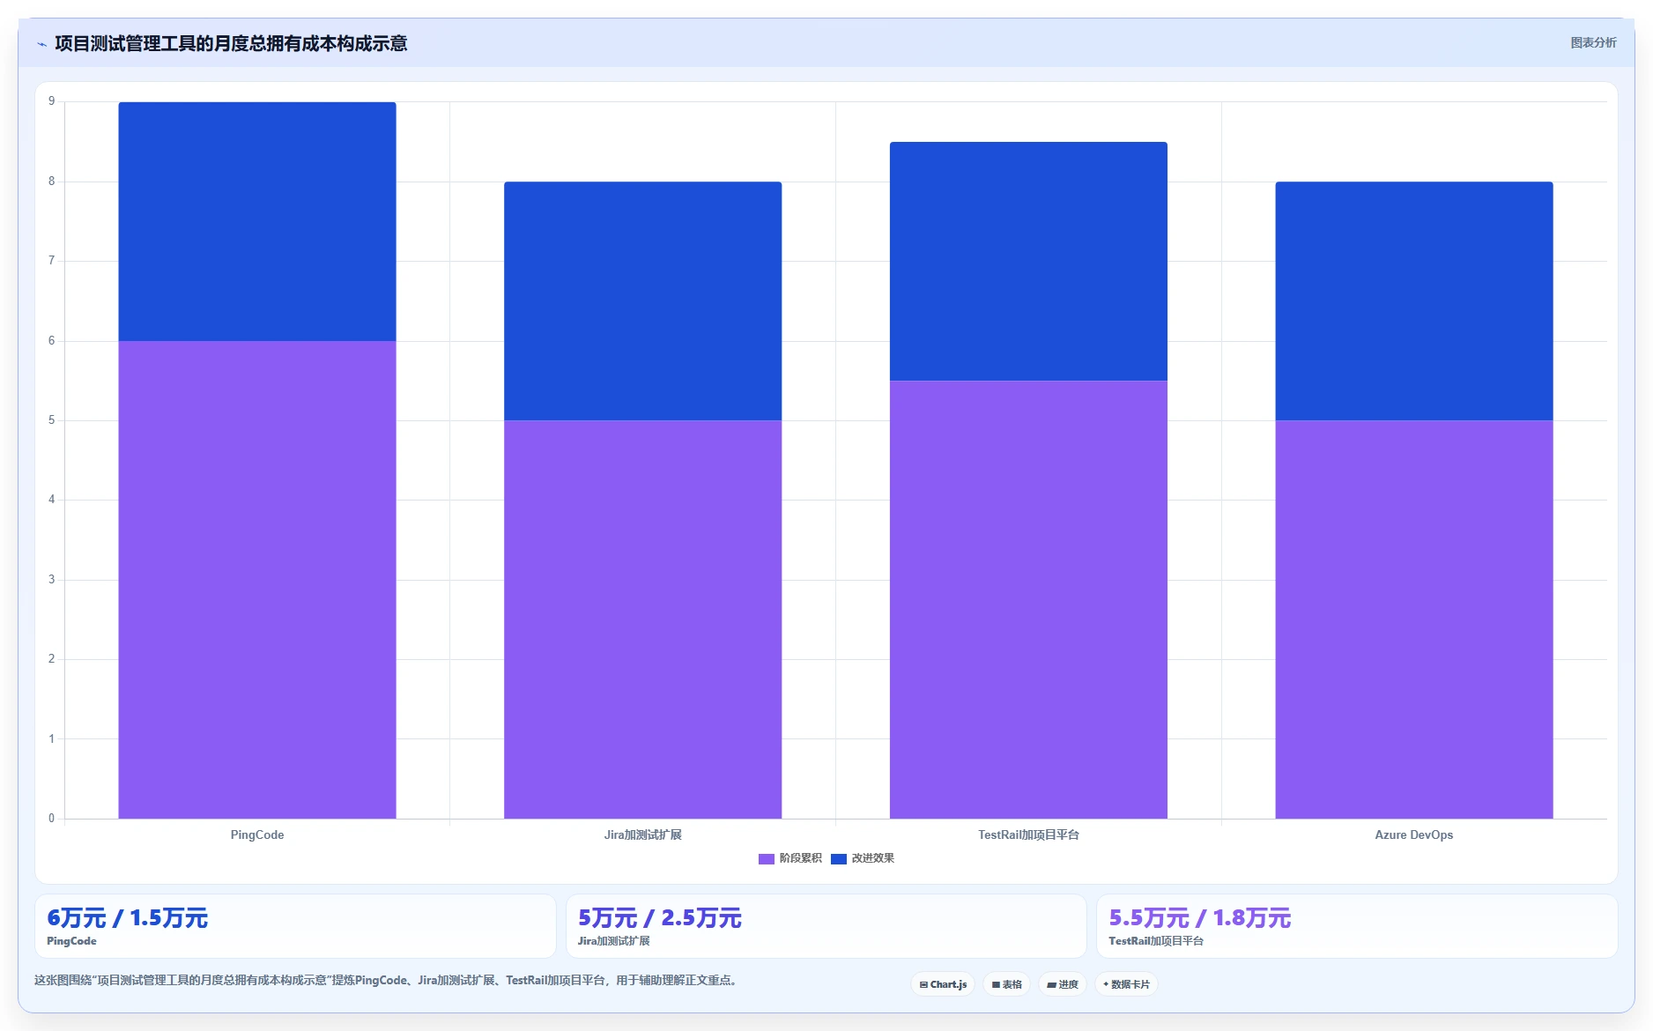Click the purple TestRail加项目平台 bar segment
The width and height of the screenshot is (1653, 1031).
pyautogui.click(x=1028, y=599)
